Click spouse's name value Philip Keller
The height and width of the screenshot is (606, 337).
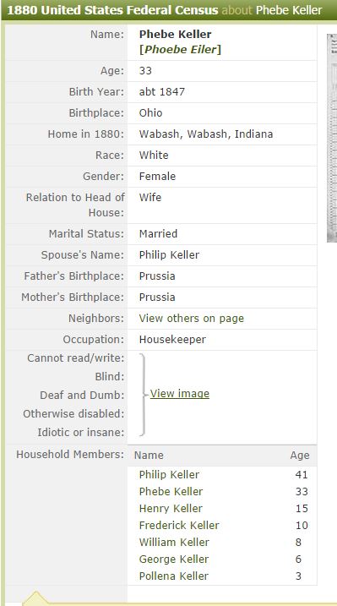tap(169, 255)
